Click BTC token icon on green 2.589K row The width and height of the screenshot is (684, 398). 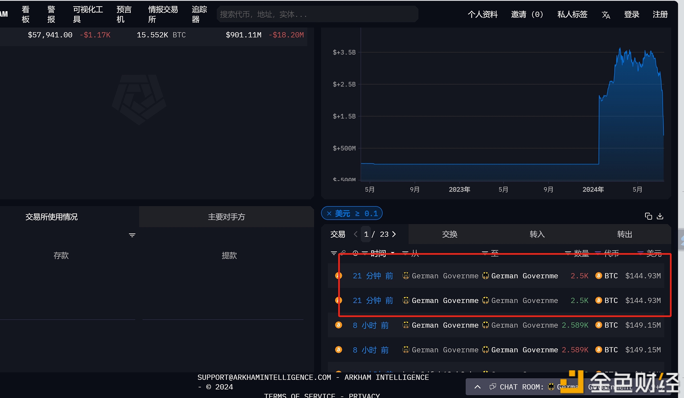click(599, 325)
